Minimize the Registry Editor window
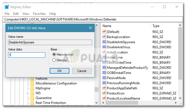The width and height of the screenshot is (186, 109). point(152,7)
